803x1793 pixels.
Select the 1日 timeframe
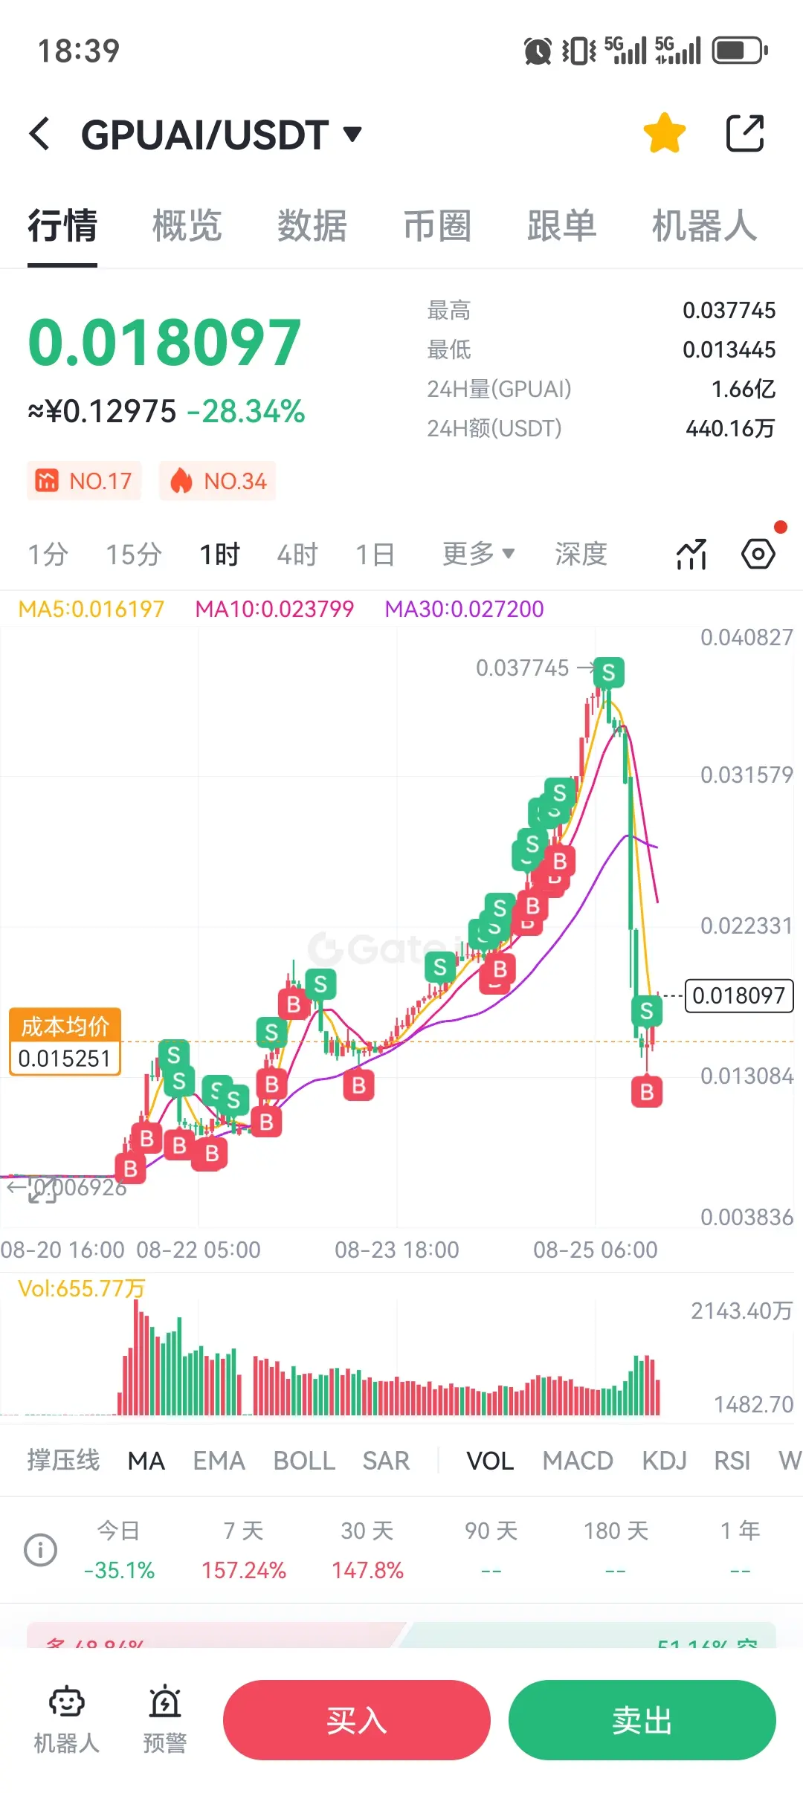375,555
